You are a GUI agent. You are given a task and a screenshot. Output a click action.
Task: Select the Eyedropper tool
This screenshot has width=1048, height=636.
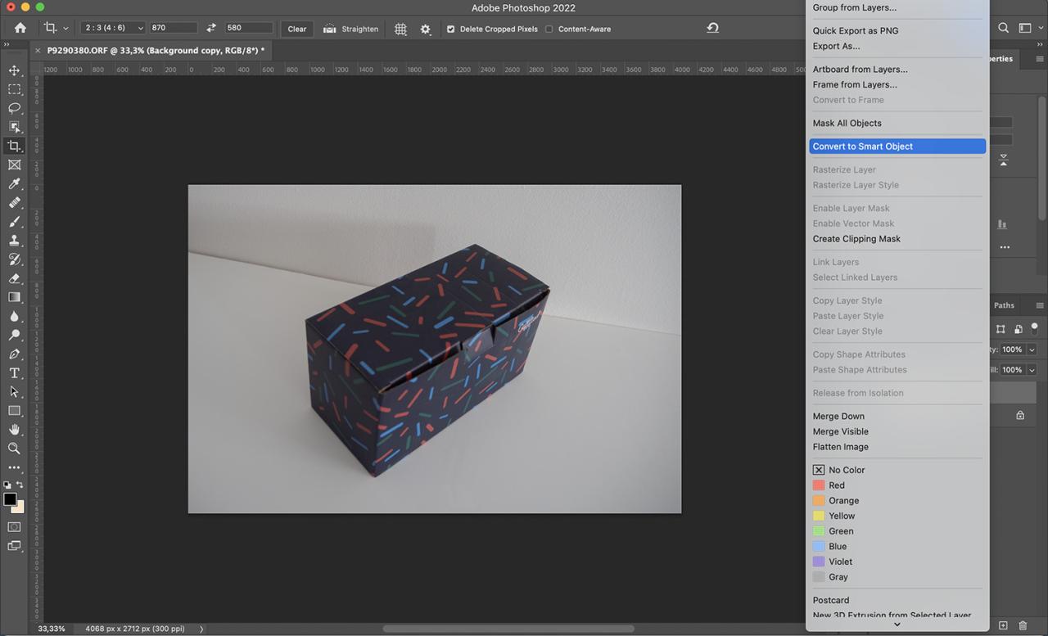(x=14, y=183)
